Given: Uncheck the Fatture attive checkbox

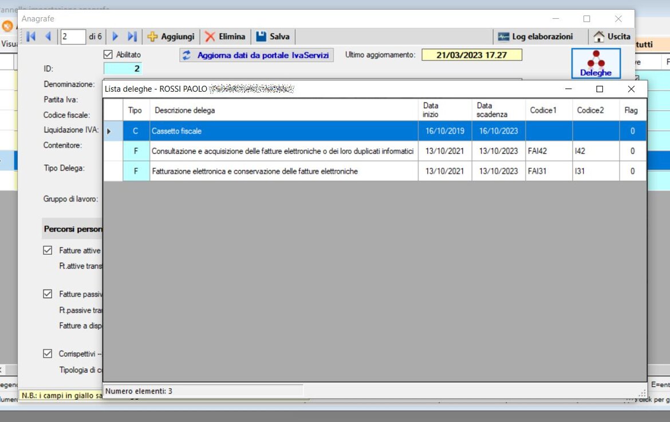Looking at the screenshot, I should 48,250.
